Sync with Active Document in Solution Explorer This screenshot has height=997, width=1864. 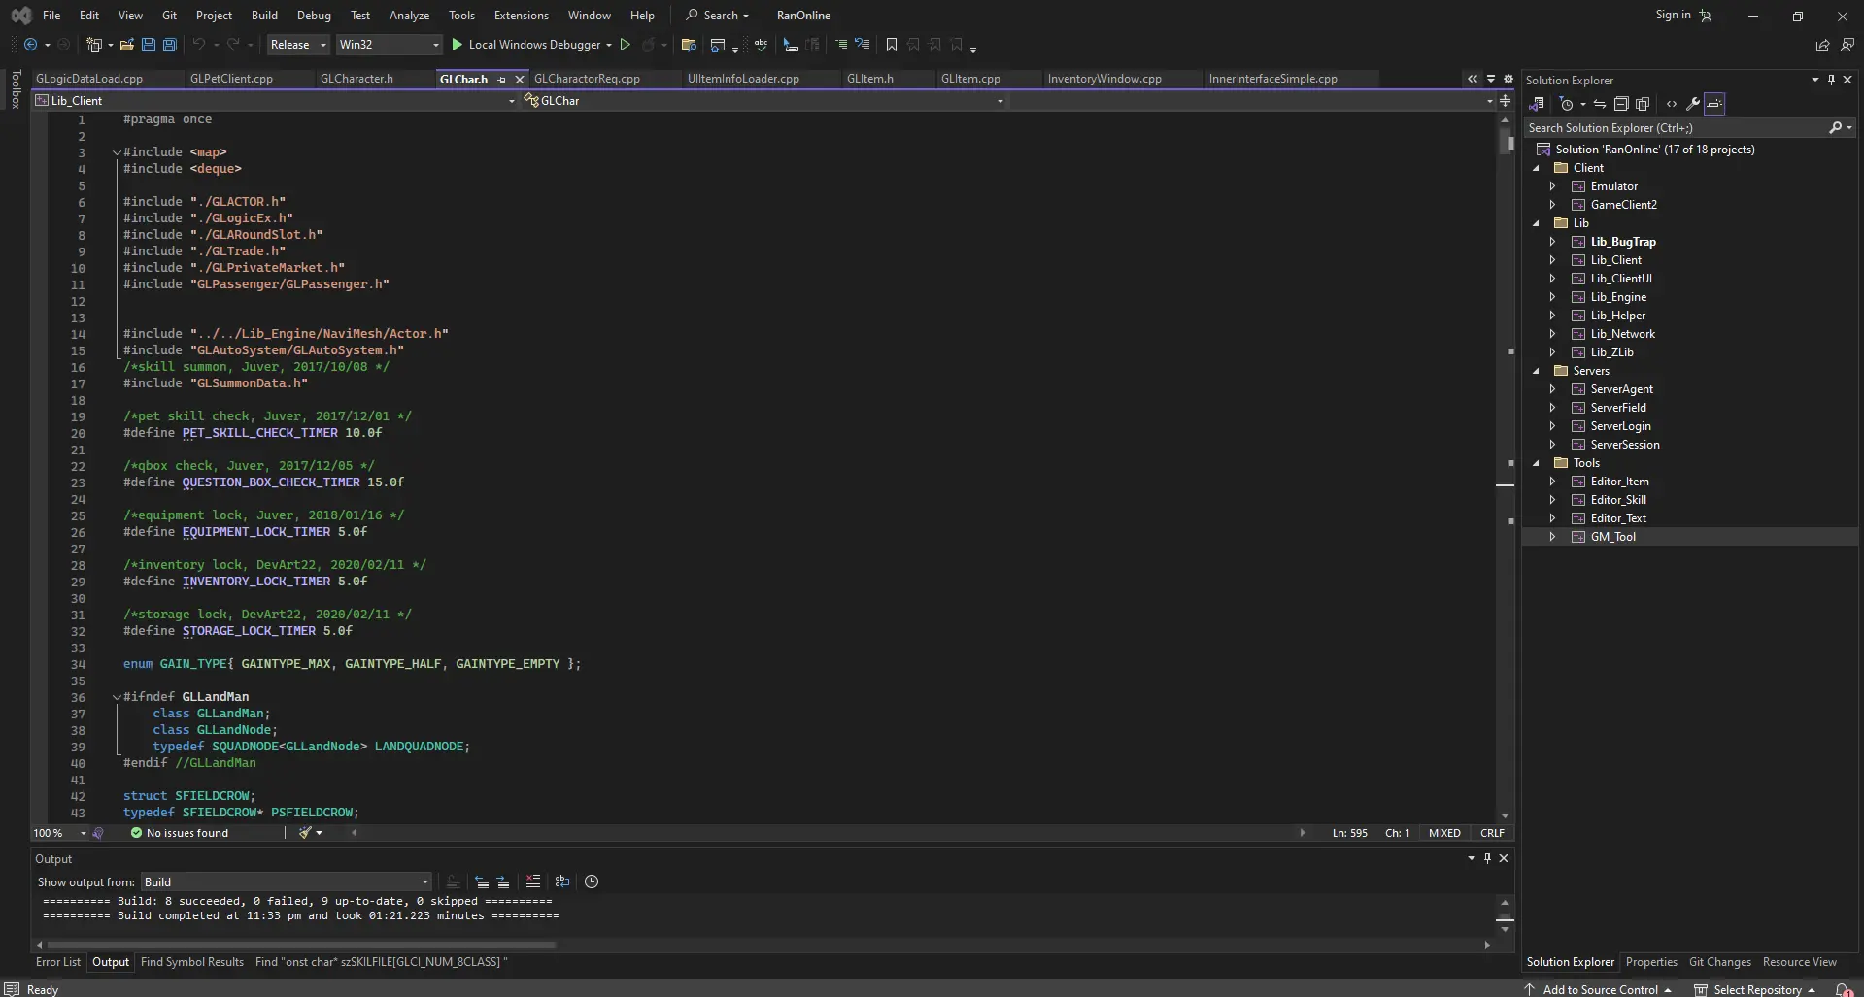point(1599,104)
